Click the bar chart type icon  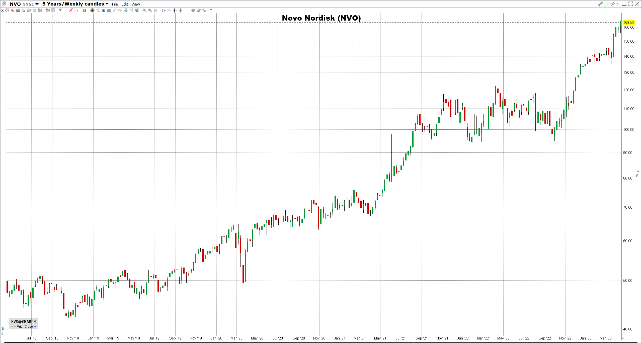coord(76,10)
